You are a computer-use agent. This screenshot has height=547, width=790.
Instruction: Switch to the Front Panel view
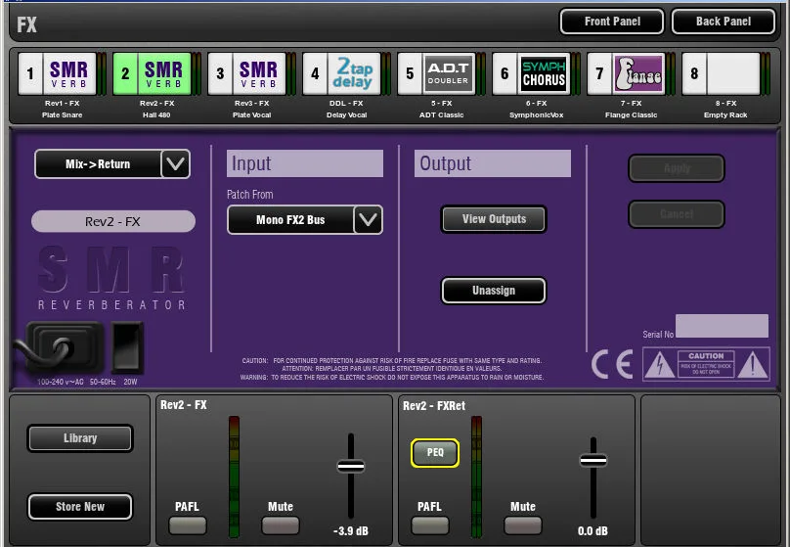(612, 22)
